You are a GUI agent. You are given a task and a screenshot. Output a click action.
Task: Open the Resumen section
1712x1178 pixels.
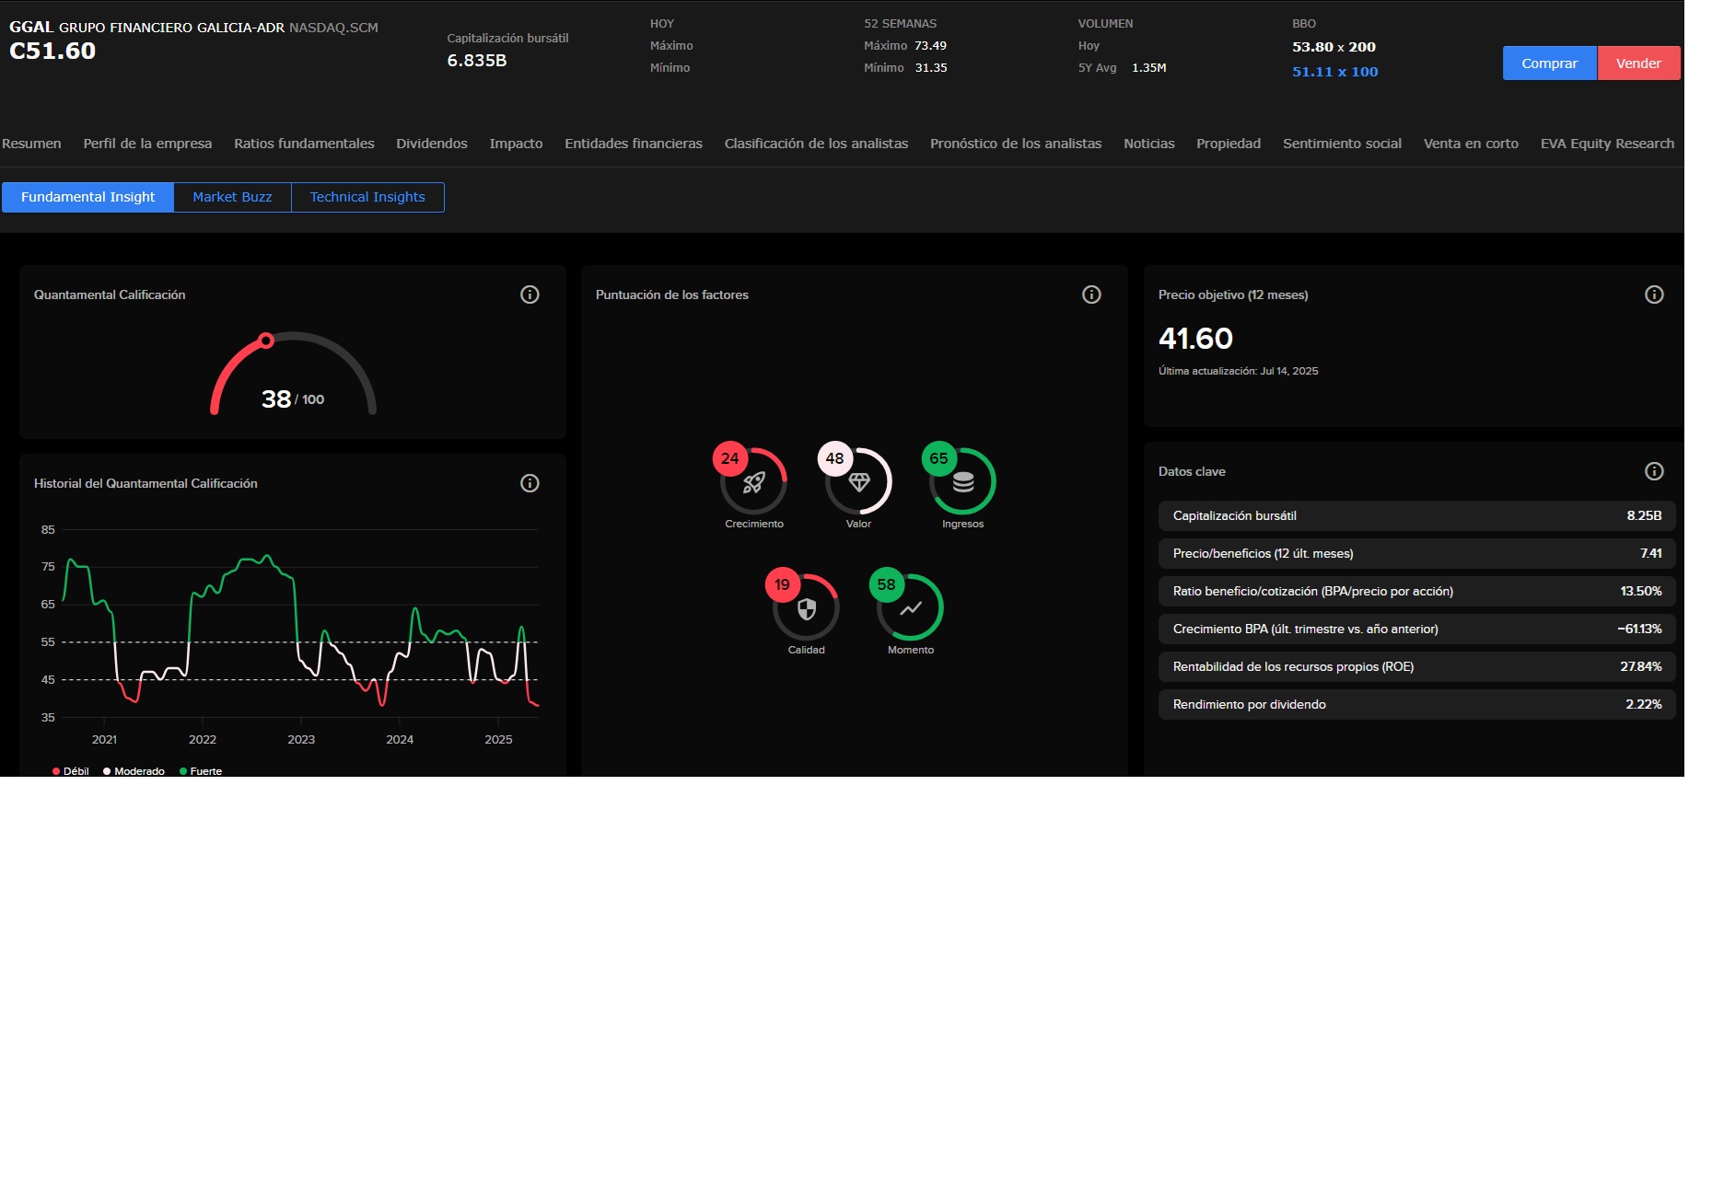31,144
